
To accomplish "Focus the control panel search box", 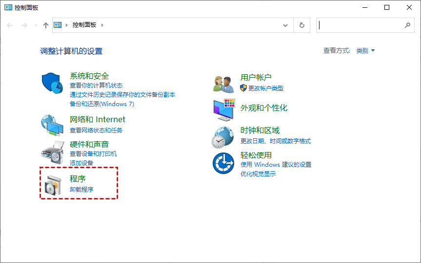I will [365, 25].
